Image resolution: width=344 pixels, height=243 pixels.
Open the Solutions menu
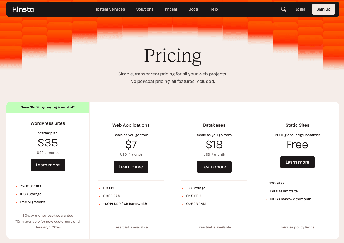coord(145,9)
